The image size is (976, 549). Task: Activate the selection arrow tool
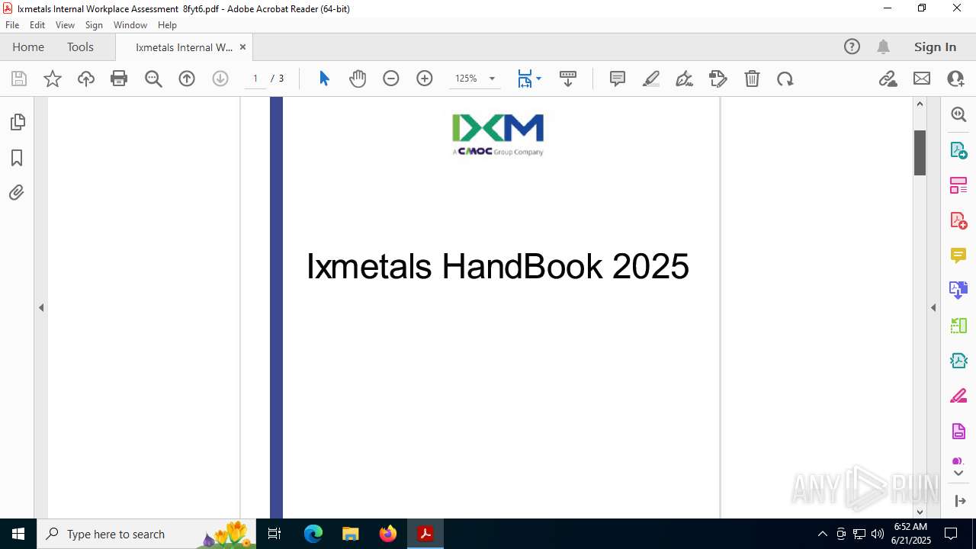click(x=324, y=79)
